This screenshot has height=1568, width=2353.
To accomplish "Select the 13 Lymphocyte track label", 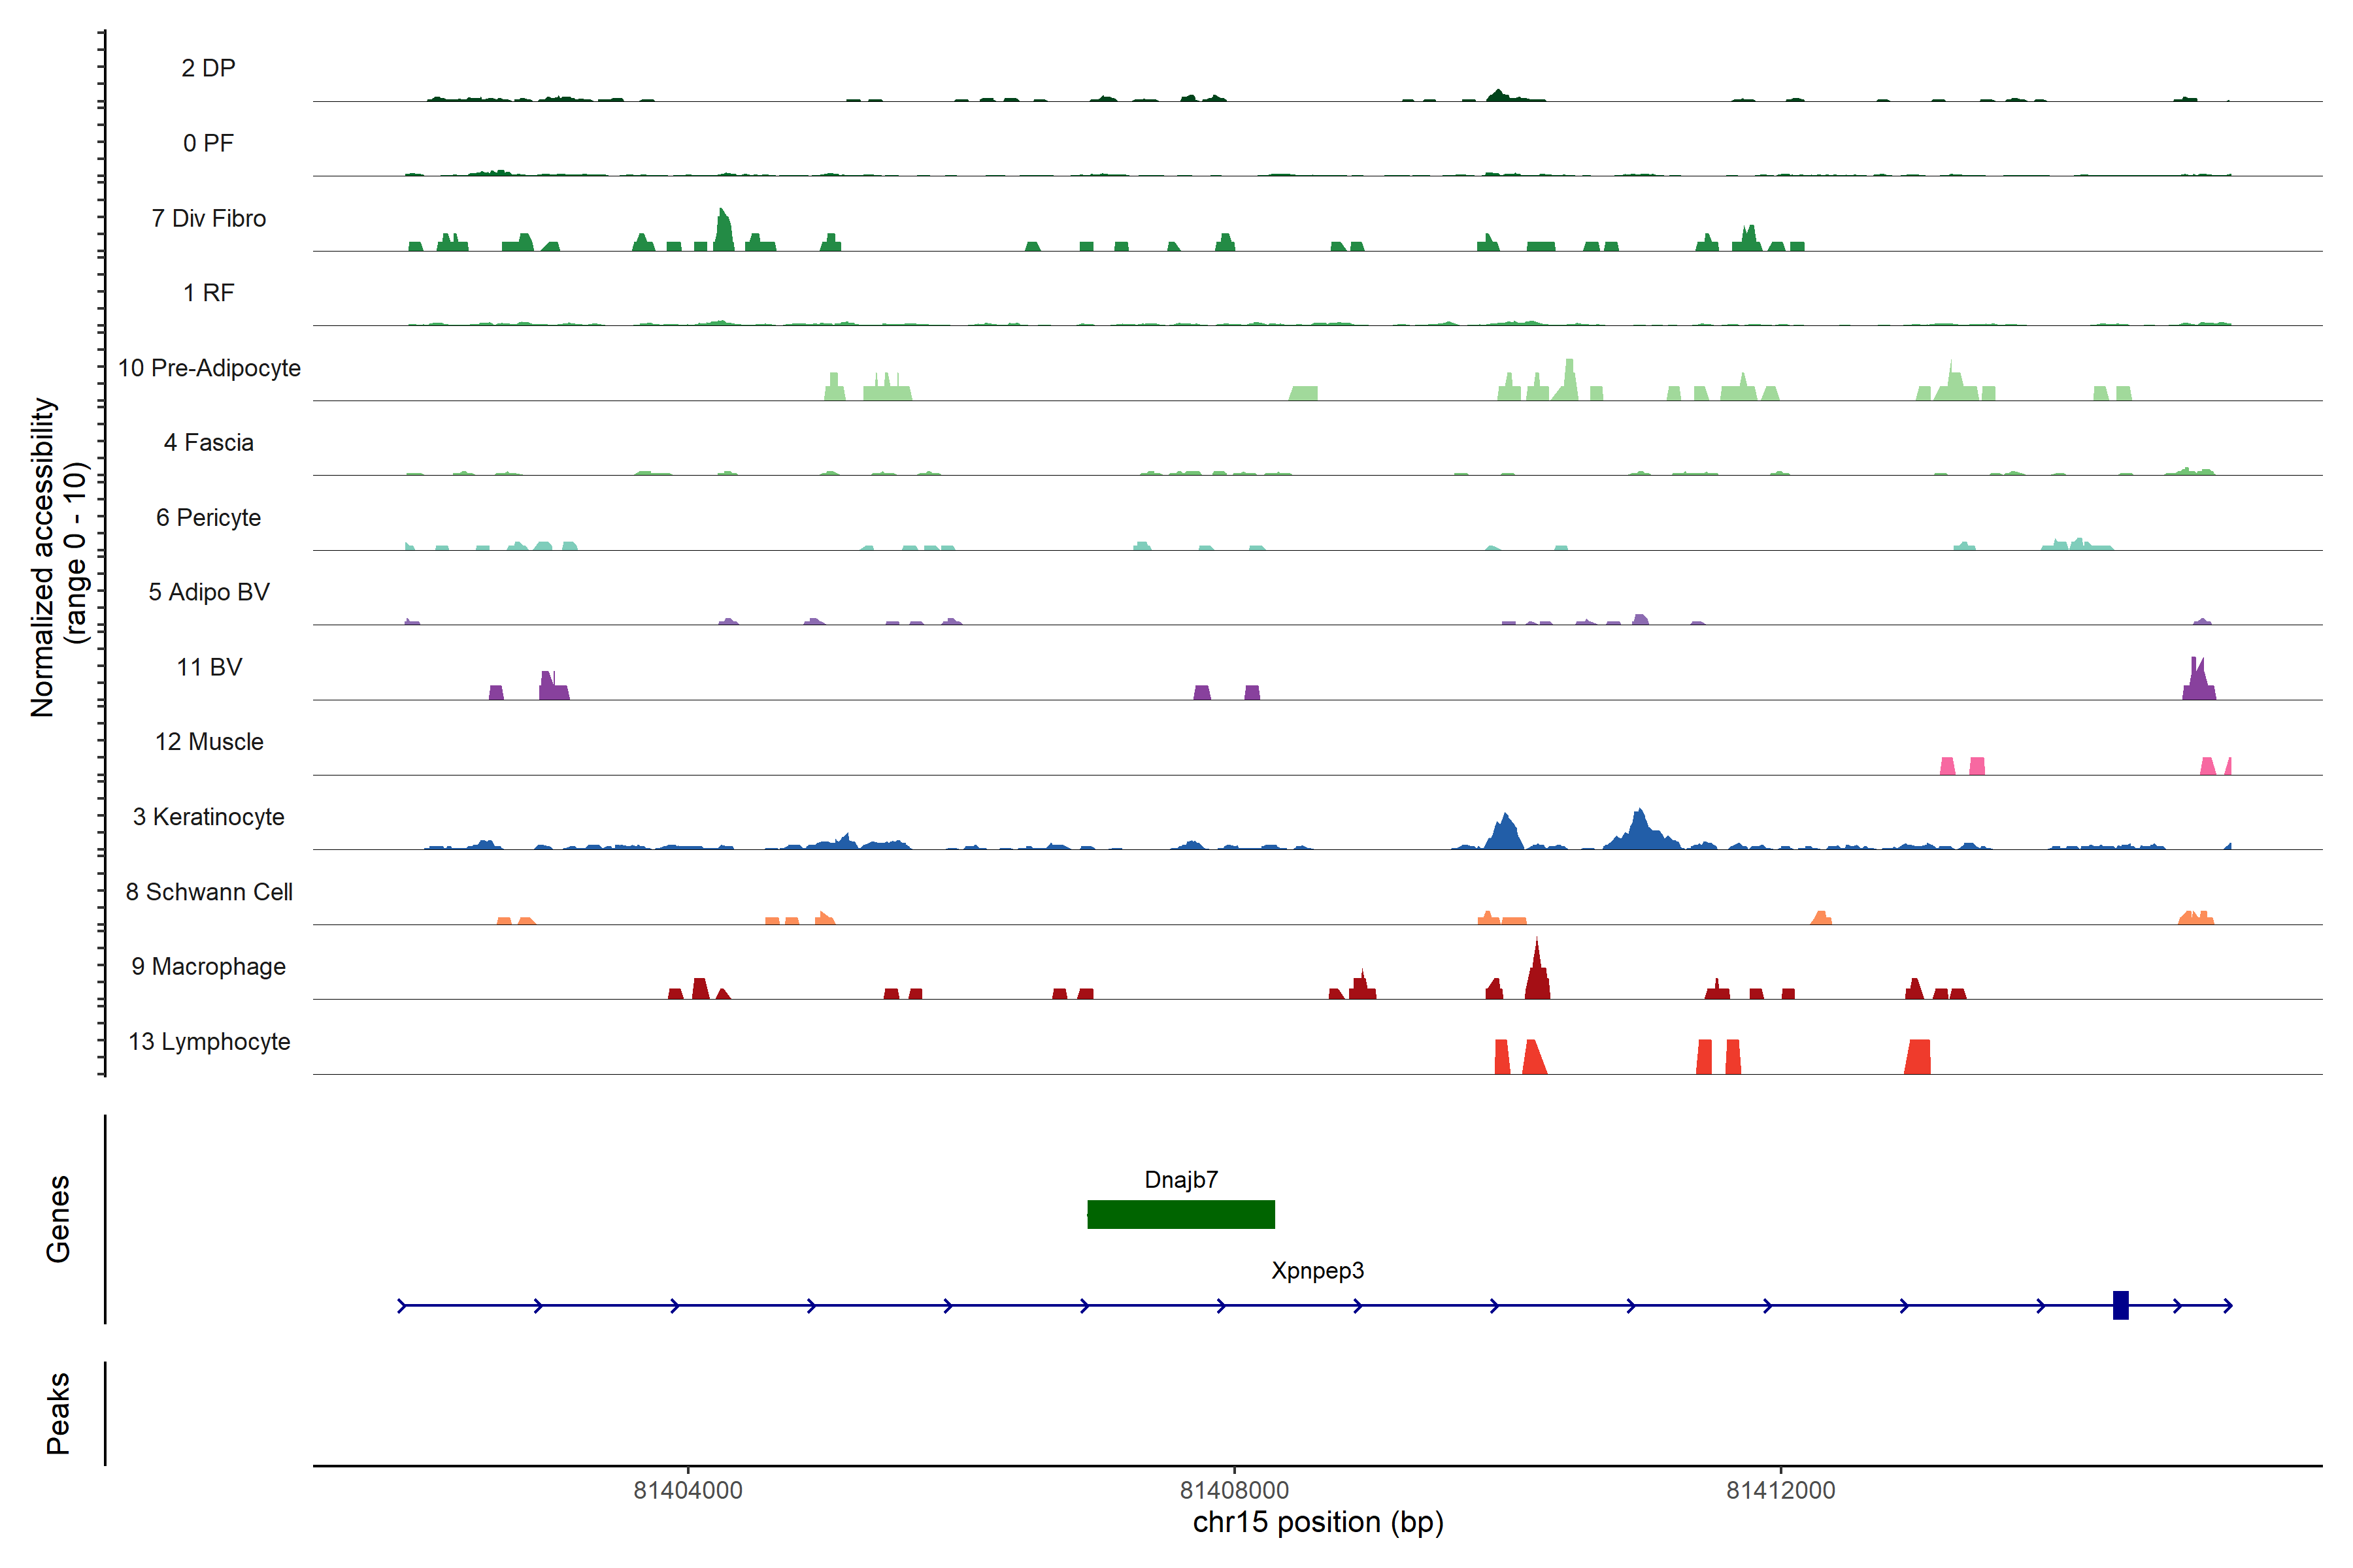I will click(209, 1042).
